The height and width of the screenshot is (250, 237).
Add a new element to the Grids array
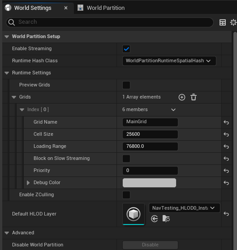[x=182, y=97]
